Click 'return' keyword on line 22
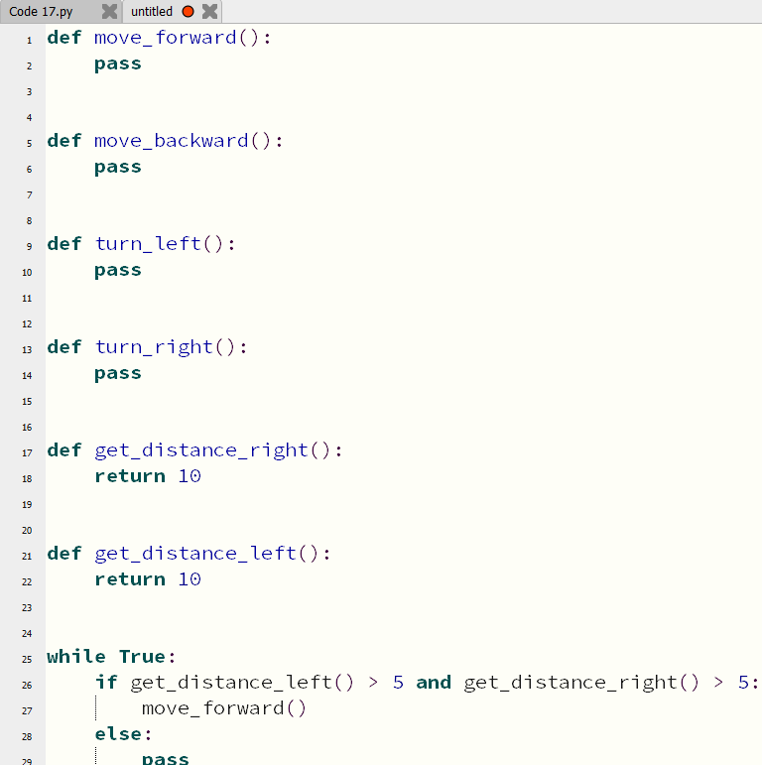Image resolution: width=762 pixels, height=765 pixels. tap(130, 579)
